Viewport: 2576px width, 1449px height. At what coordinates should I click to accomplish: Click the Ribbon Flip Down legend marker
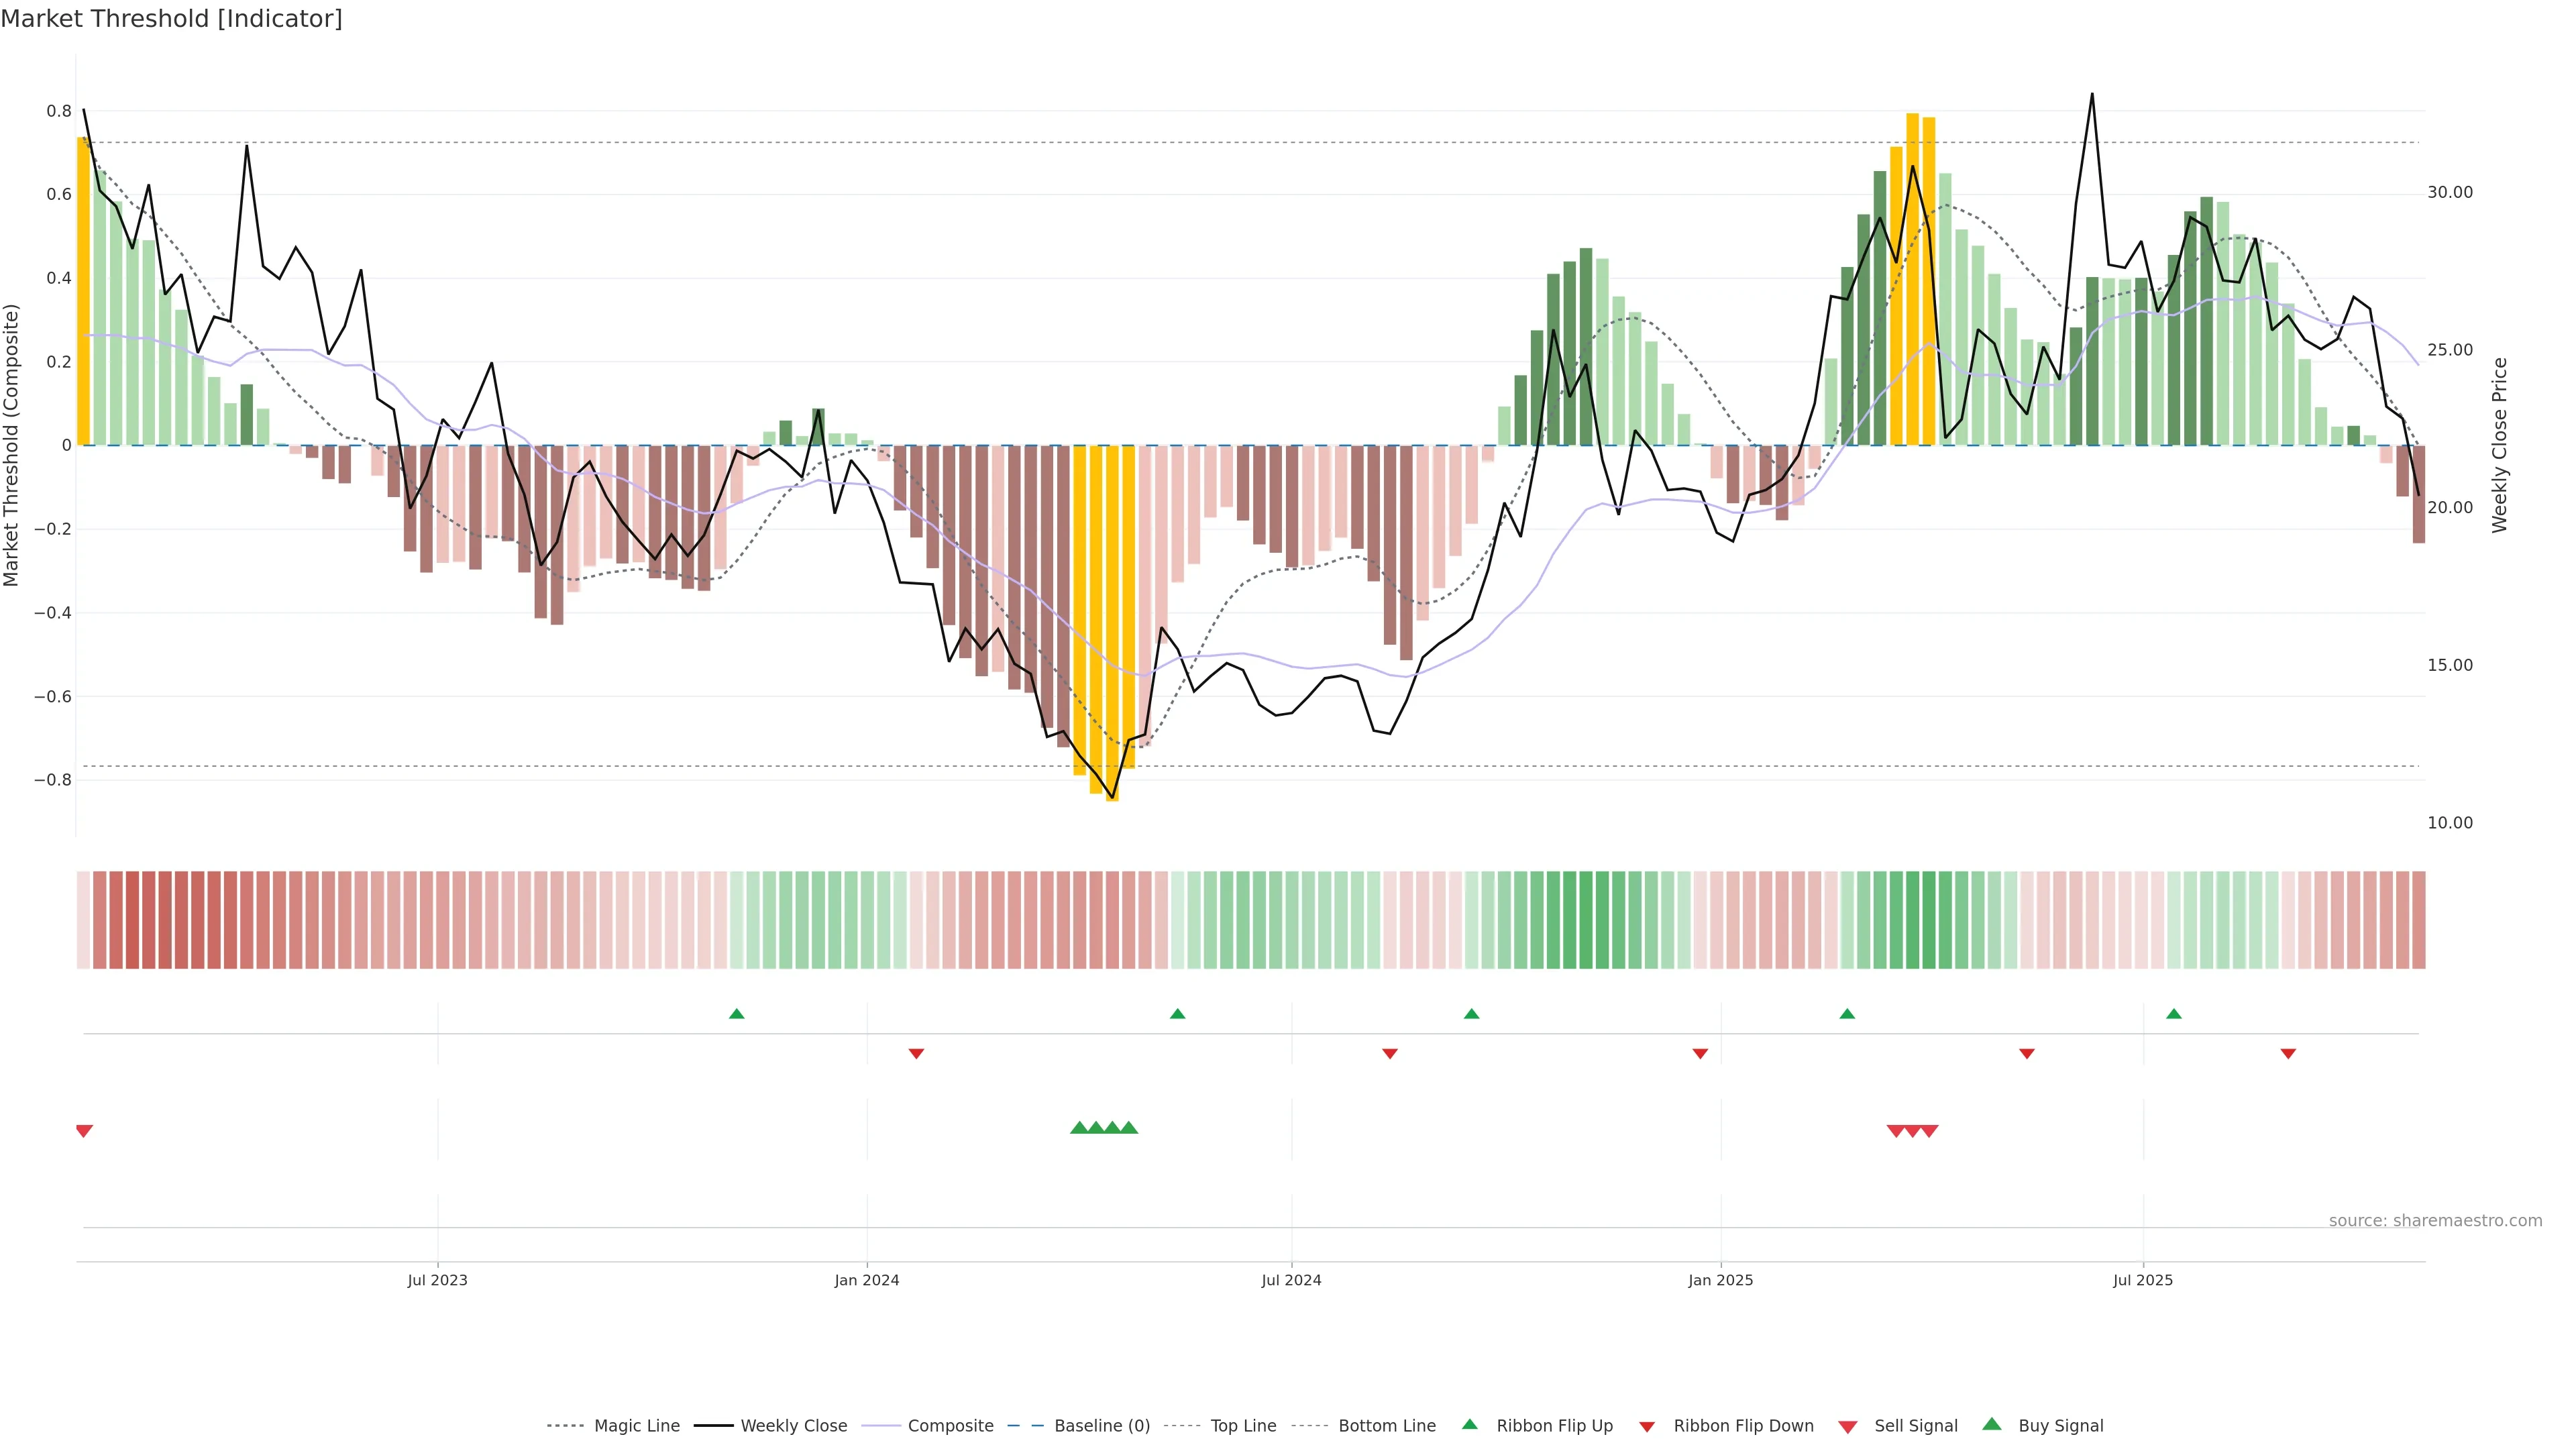coord(1647,1426)
